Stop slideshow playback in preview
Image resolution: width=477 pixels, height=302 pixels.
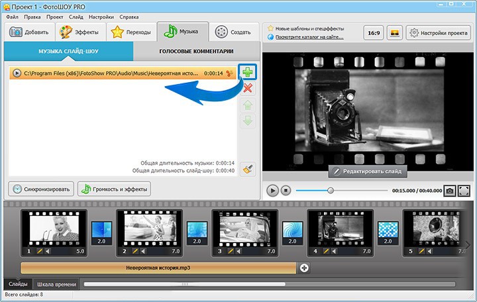click(286, 191)
